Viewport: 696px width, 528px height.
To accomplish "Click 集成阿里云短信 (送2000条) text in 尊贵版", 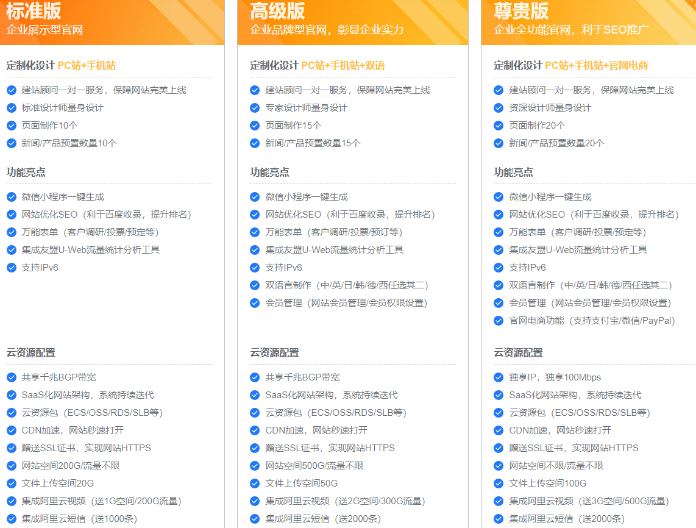I will (567, 519).
